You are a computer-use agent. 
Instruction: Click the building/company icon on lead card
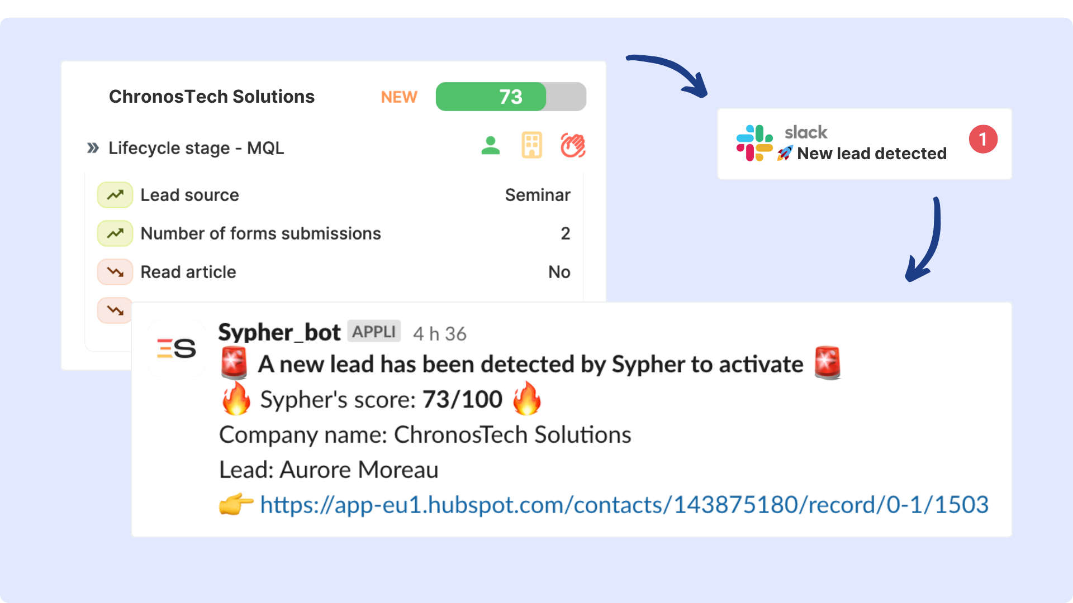pyautogui.click(x=530, y=145)
